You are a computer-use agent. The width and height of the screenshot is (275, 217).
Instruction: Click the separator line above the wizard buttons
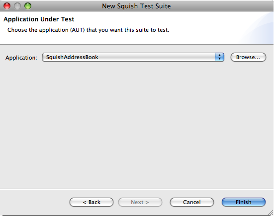pos(137,189)
